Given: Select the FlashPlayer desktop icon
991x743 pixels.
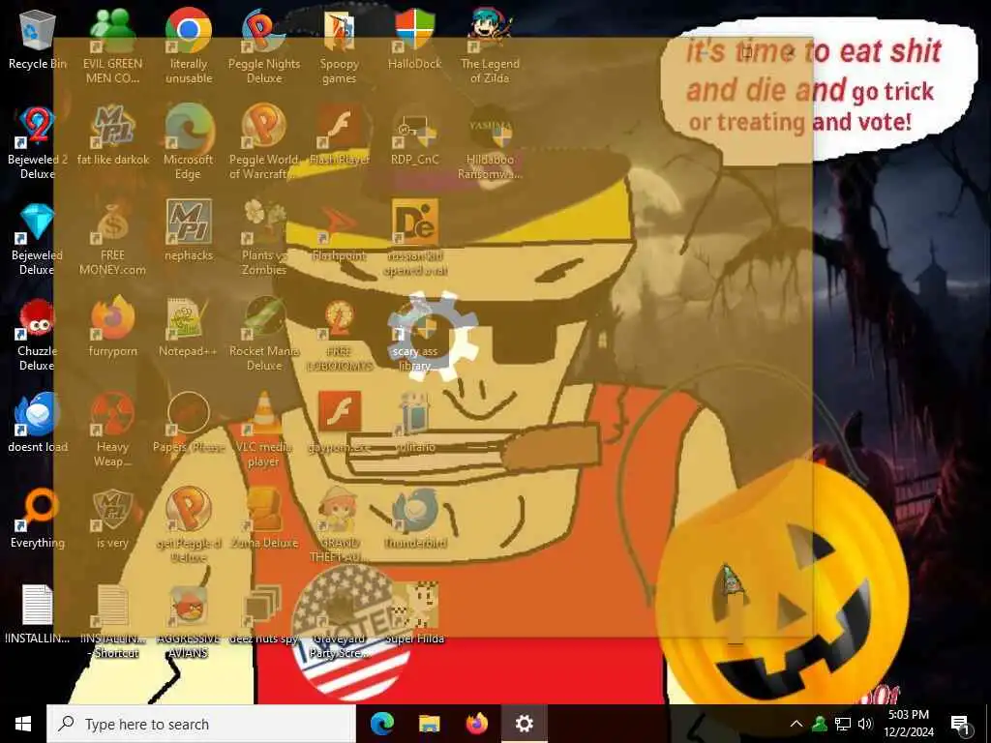Looking at the screenshot, I should 339,135.
